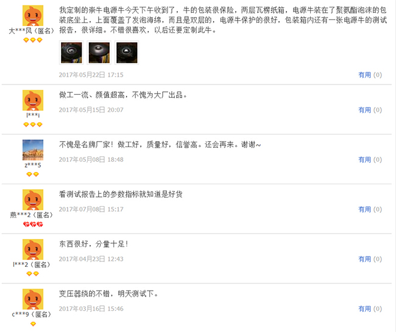
Task: Click avatar of reviewer c***9
Action: (x=33, y=299)
